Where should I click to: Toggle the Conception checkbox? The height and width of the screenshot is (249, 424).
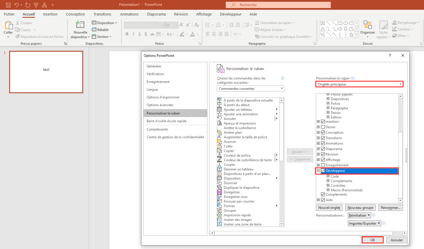click(x=323, y=133)
